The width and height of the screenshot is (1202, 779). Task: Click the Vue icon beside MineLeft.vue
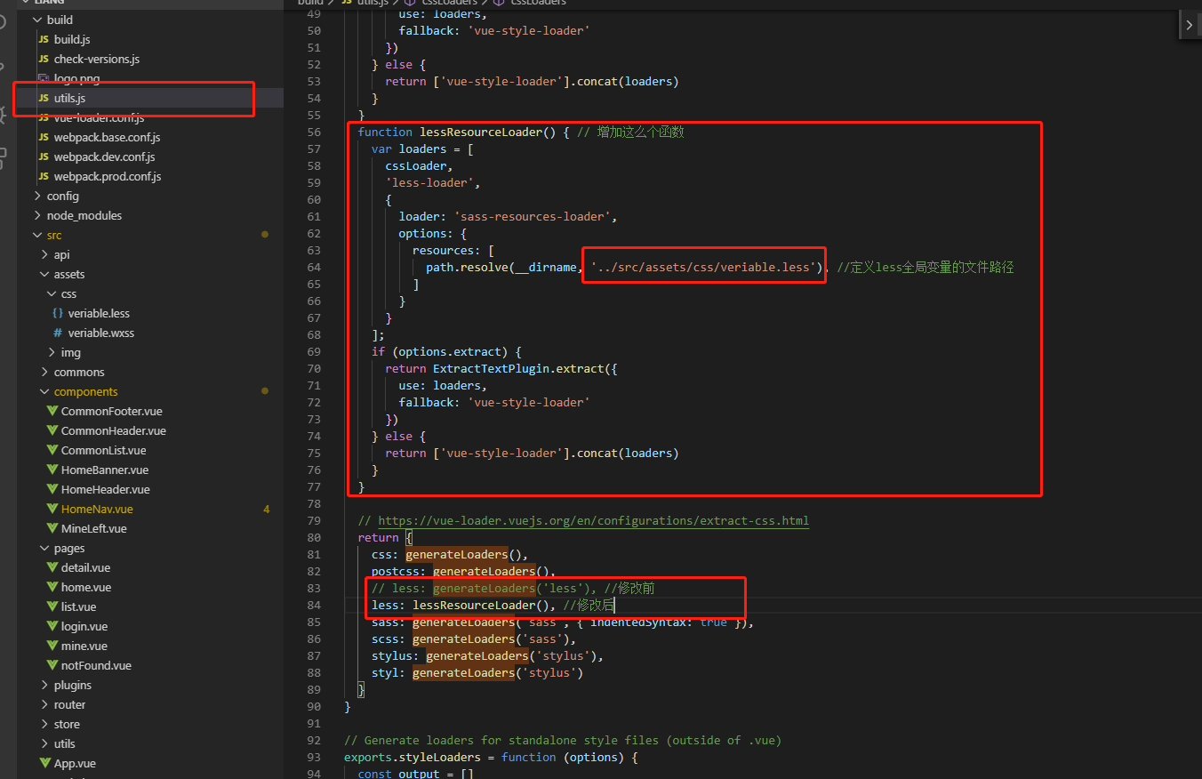[52, 528]
